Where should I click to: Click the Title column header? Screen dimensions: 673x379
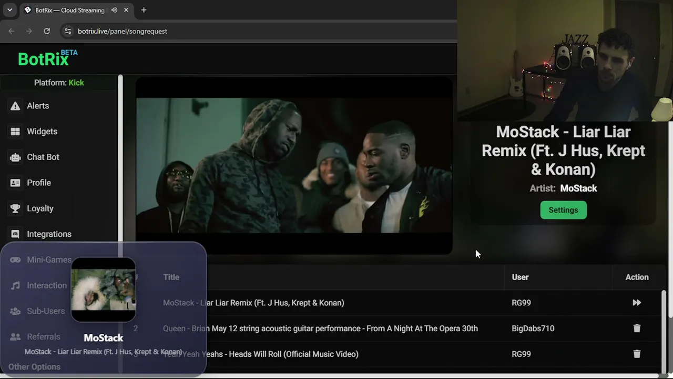(x=171, y=277)
